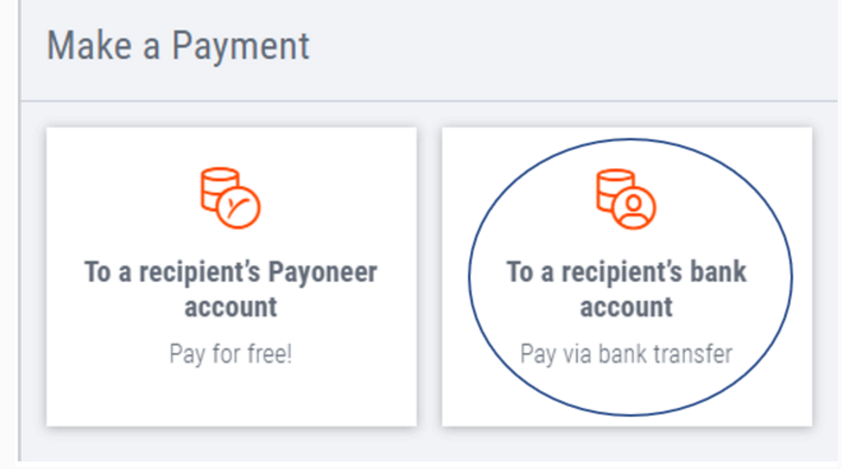The image size is (842, 469).
Task: Open the Payoneer account payment card
Action: click(231, 277)
